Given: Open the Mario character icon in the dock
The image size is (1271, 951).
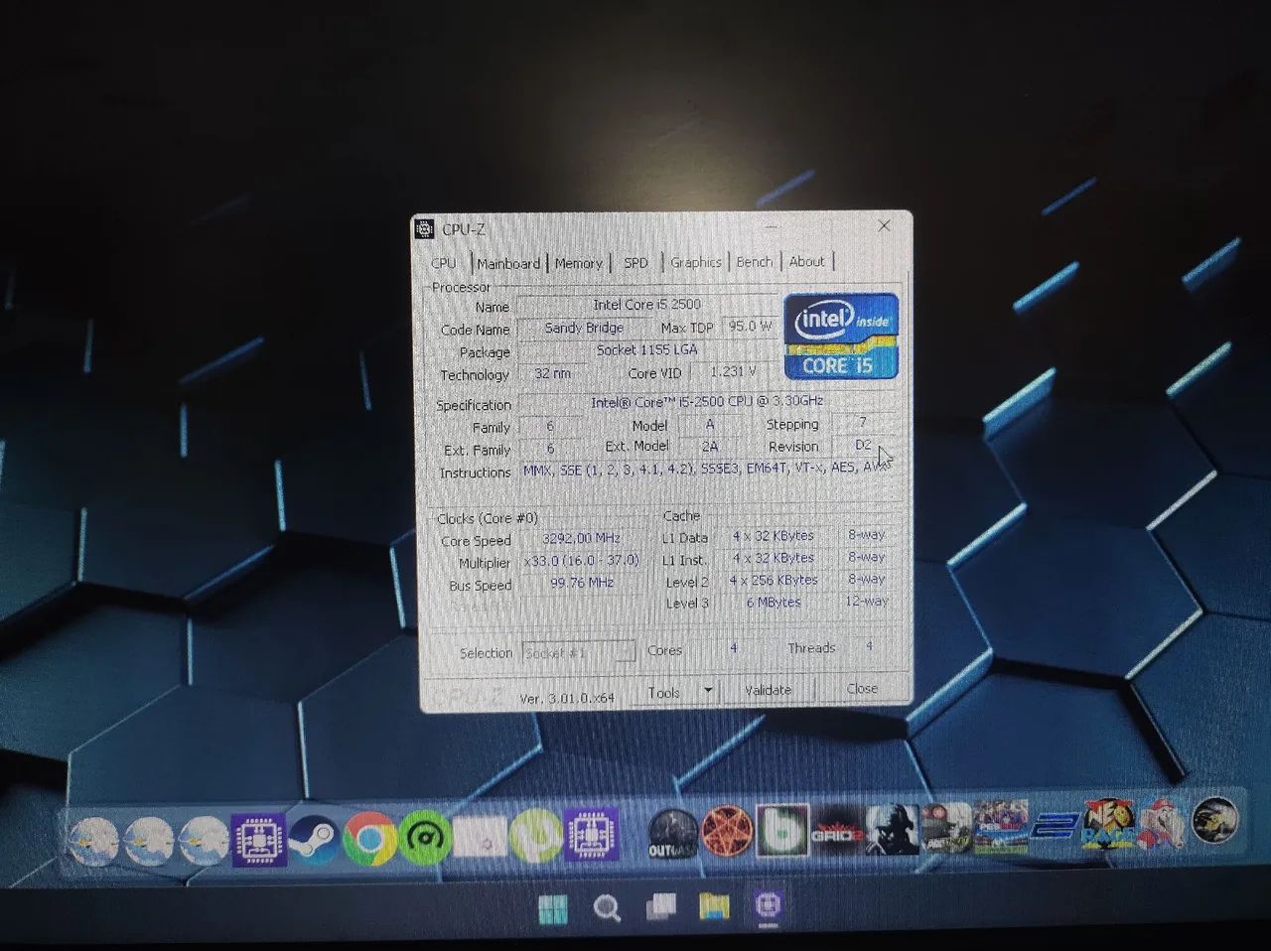Looking at the screenshot, I should 1162,823.
